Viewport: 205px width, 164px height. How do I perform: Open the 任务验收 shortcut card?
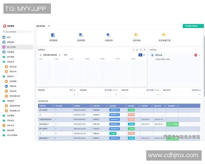coord(137,37)
